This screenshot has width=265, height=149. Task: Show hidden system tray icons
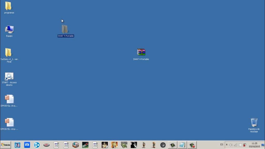(x=227, y=145)
